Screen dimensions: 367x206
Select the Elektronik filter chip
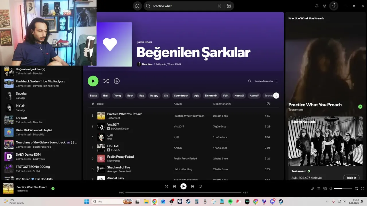211,96
